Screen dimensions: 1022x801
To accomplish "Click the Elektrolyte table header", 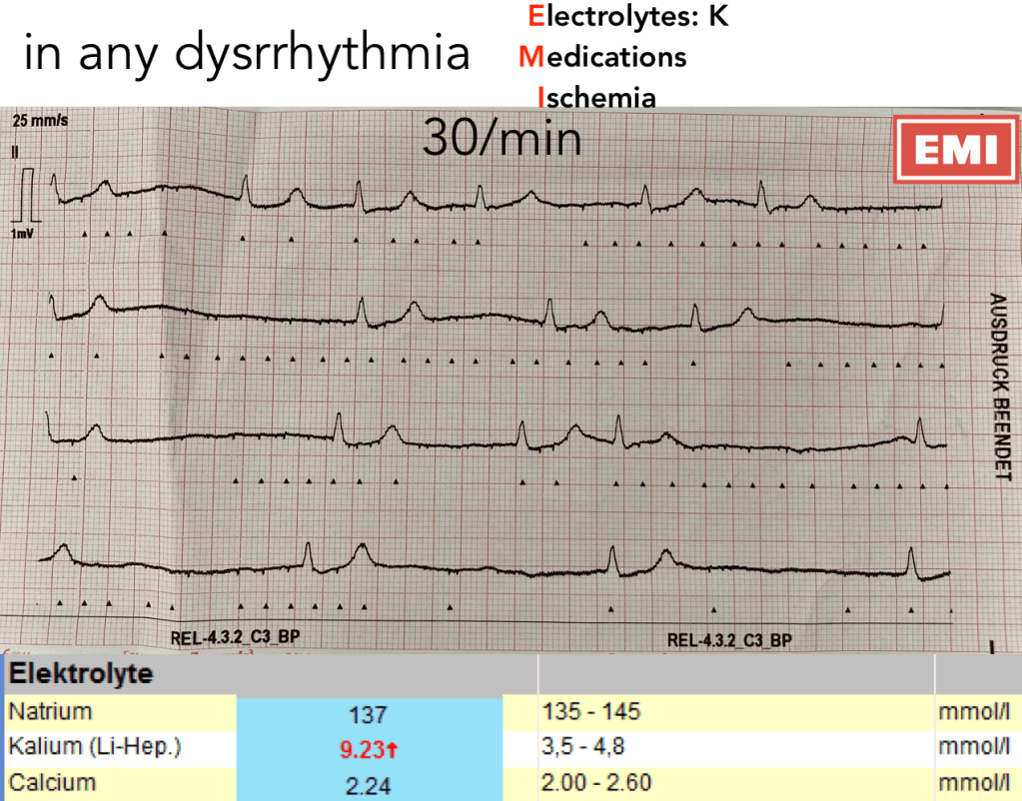I will (81, 674).
